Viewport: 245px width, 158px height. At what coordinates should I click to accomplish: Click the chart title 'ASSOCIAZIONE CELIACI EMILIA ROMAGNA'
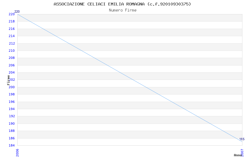[99, 4]
